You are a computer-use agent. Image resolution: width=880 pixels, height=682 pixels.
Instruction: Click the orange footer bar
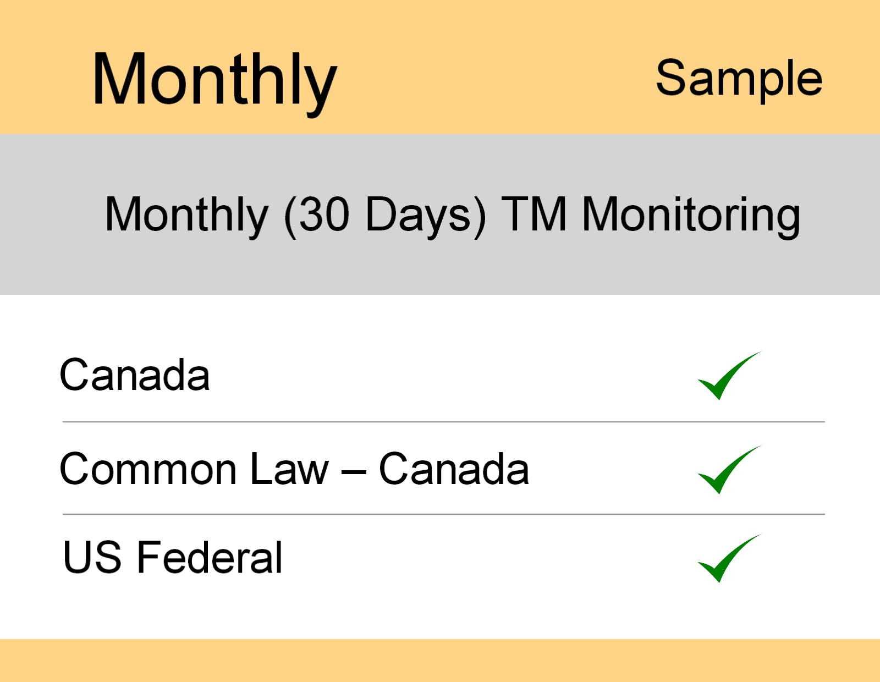tap(440, 660)
